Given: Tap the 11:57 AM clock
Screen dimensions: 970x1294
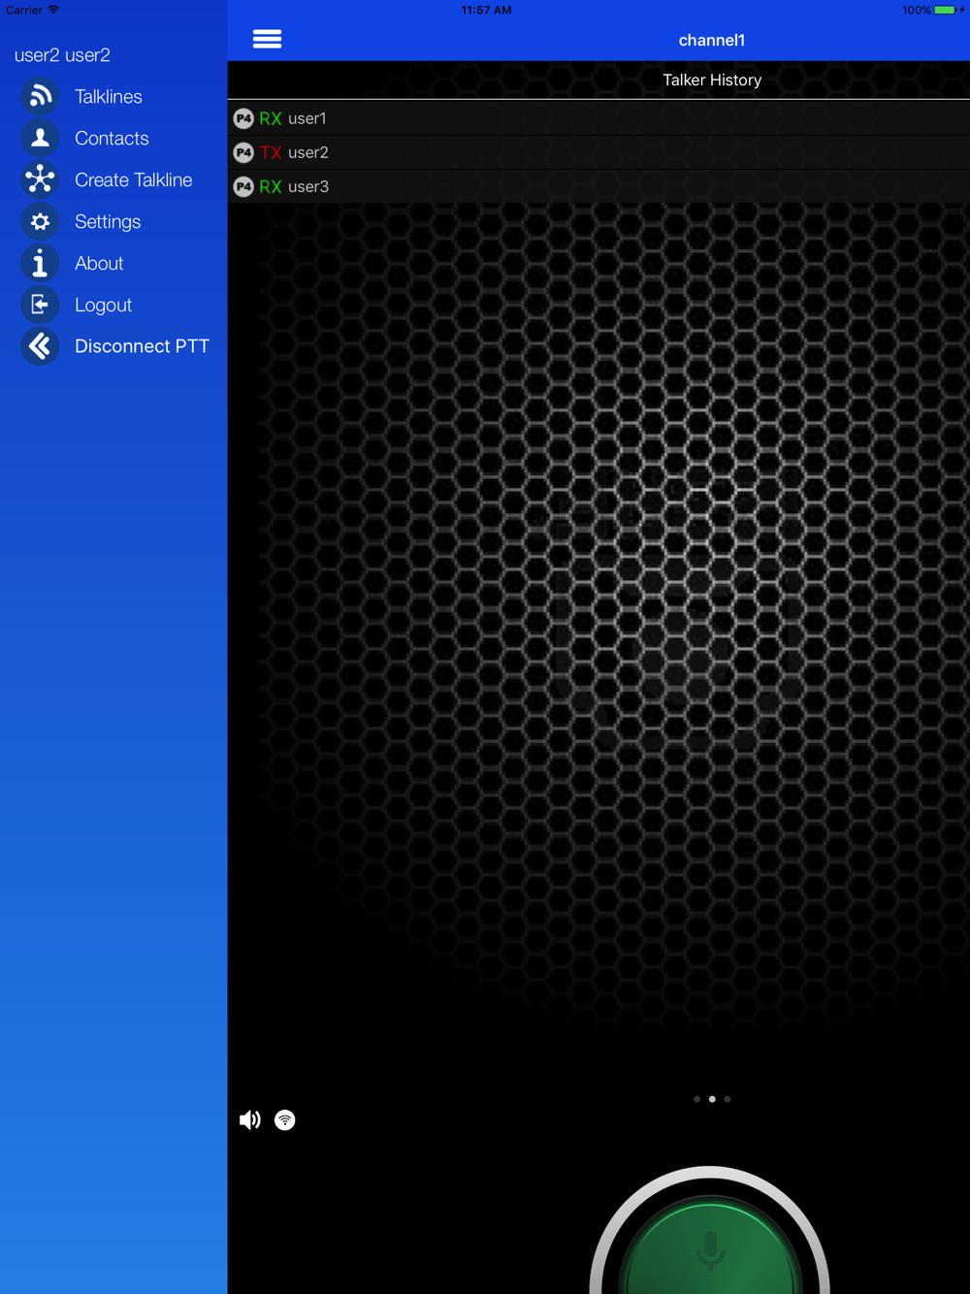Looking at the screenshot, I should click(x=486, y=10).
